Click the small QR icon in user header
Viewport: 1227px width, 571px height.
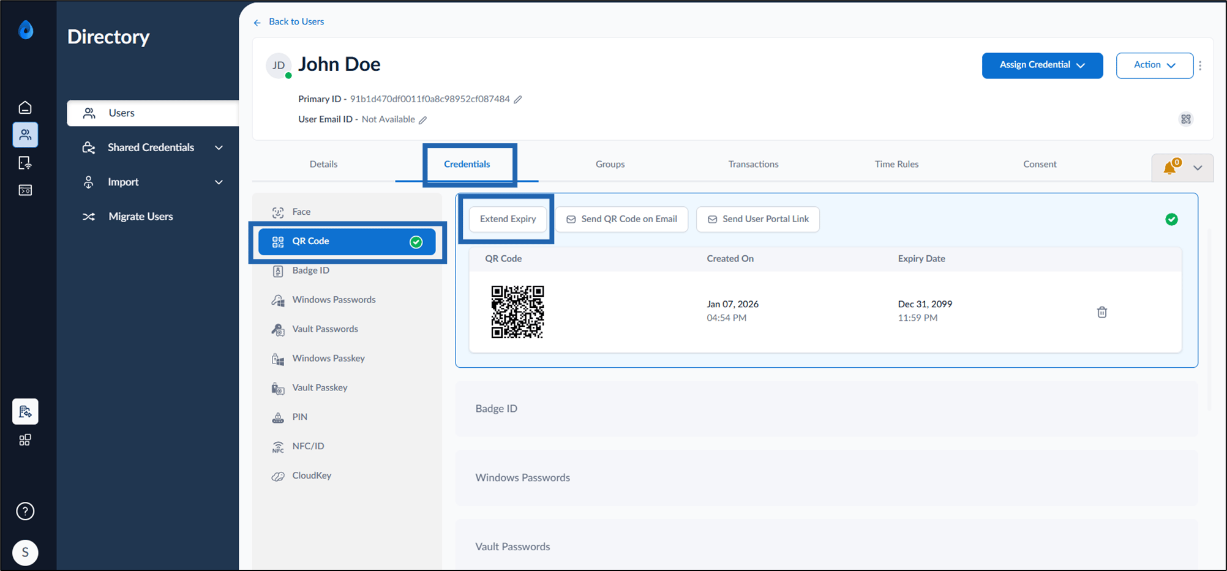click(1186, 119)
